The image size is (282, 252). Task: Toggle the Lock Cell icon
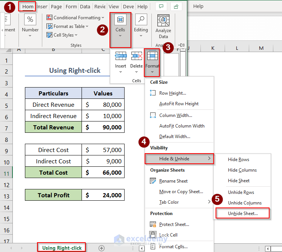153,235
